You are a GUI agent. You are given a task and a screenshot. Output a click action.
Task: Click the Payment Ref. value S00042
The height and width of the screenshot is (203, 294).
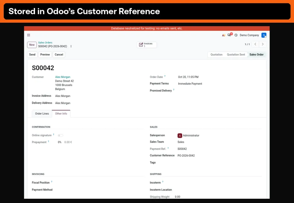(x=182, y=149)
